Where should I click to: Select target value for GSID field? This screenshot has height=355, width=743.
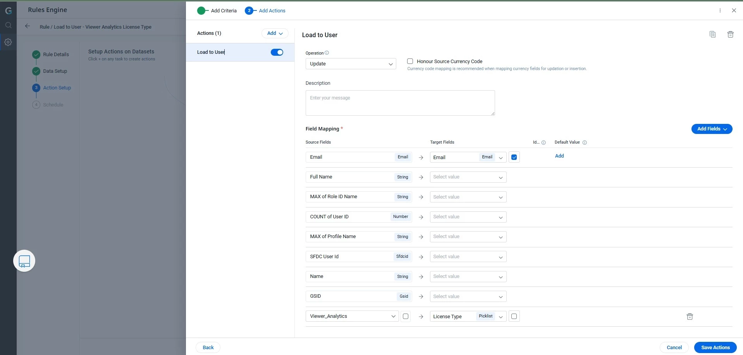coord(468,297)
